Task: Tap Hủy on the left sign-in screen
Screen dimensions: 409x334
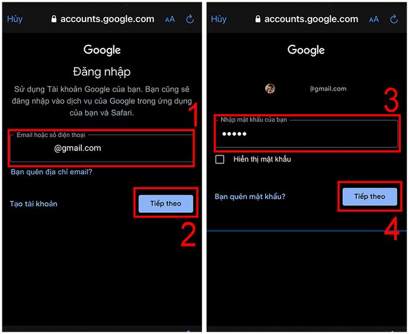Action: pyautogui.click(x=15, y=19)
